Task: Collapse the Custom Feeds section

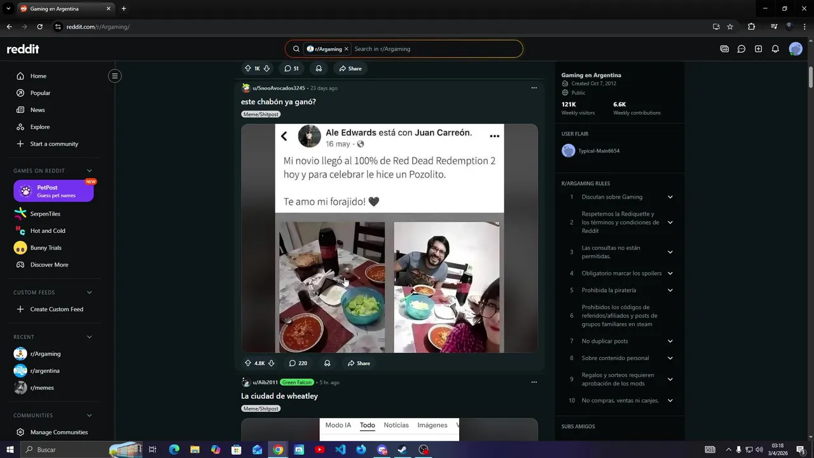Action: pos(89,293)
